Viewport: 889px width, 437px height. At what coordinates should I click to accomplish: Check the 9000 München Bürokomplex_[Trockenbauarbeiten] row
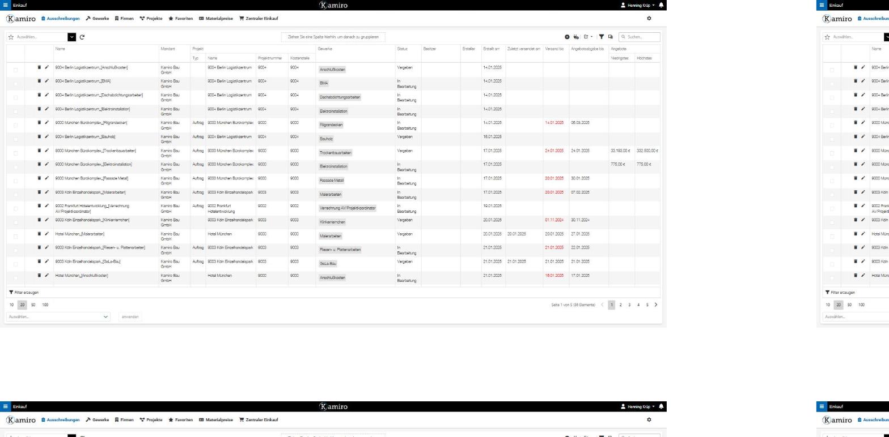coord(15,153)
